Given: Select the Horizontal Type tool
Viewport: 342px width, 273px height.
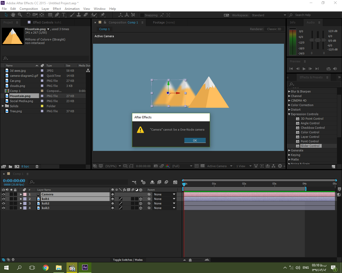Looking at the screenshot, I should 64,15.
